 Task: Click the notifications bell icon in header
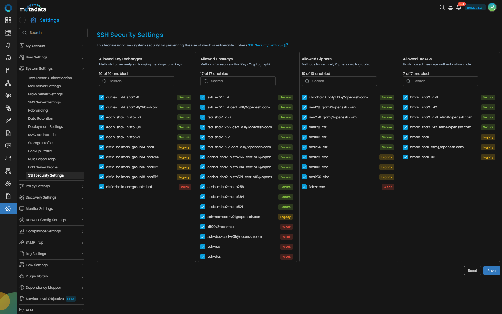pos(459,7)
